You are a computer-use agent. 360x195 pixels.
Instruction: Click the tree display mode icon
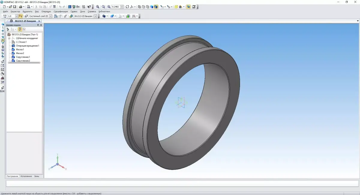(x=8, y=29)
